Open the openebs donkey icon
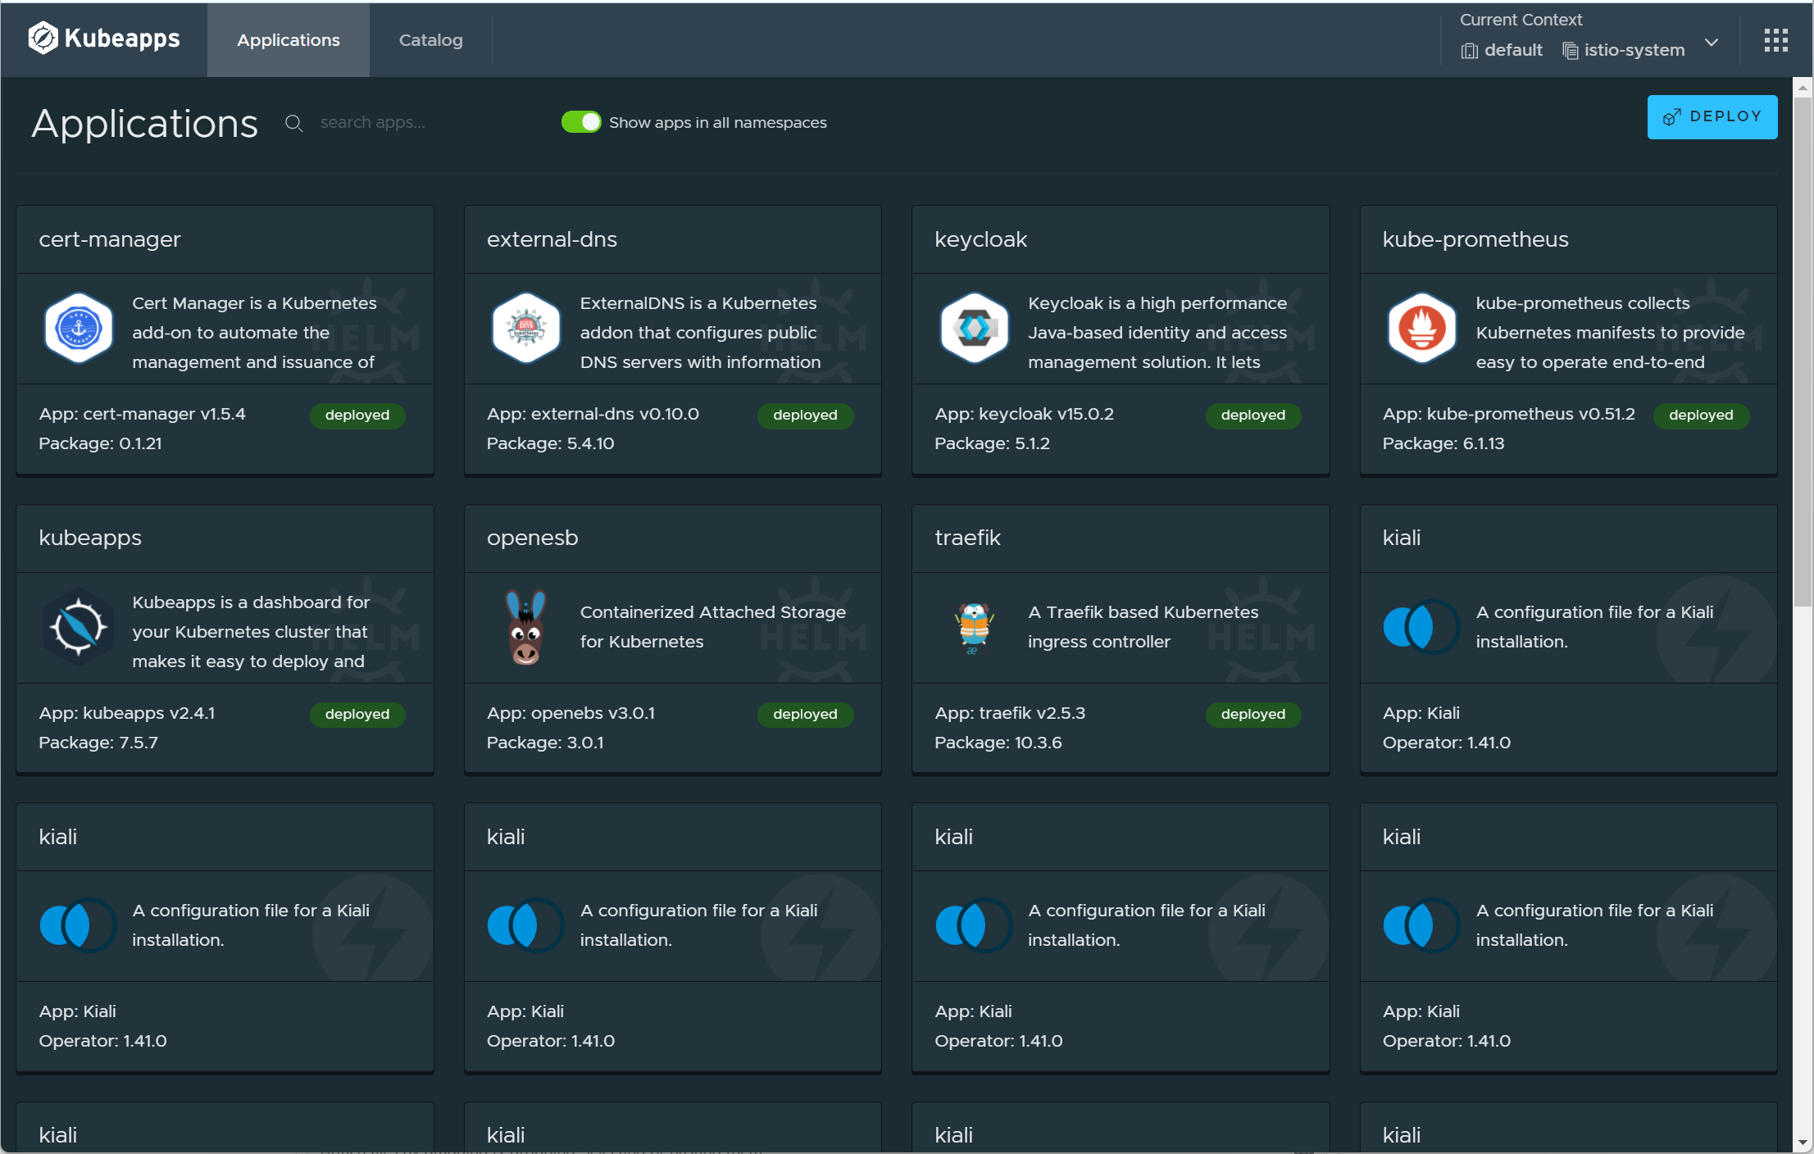The height and width of the screenshot is (1154, 1814). (525, 628)
